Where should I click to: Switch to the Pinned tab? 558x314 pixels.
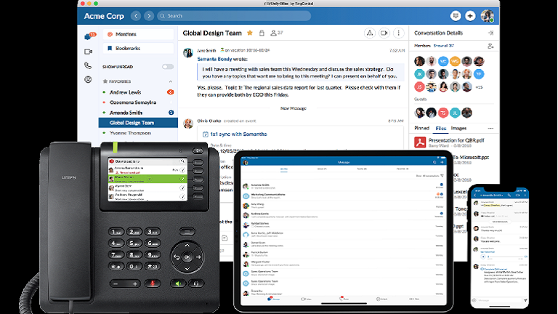click(x=421, y=128)
